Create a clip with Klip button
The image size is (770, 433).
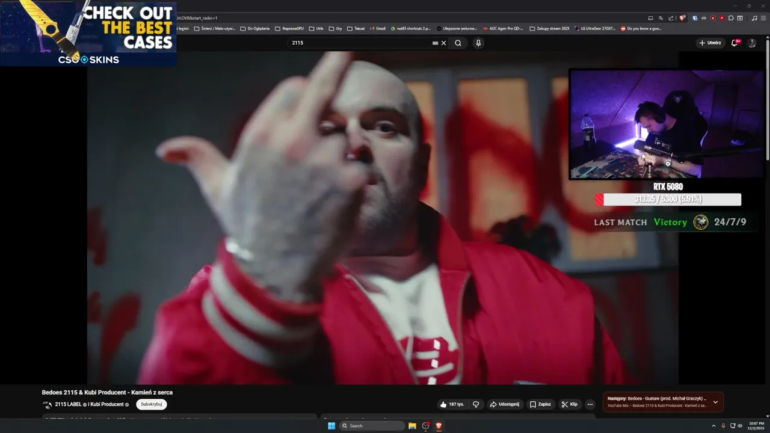(570, 404)
